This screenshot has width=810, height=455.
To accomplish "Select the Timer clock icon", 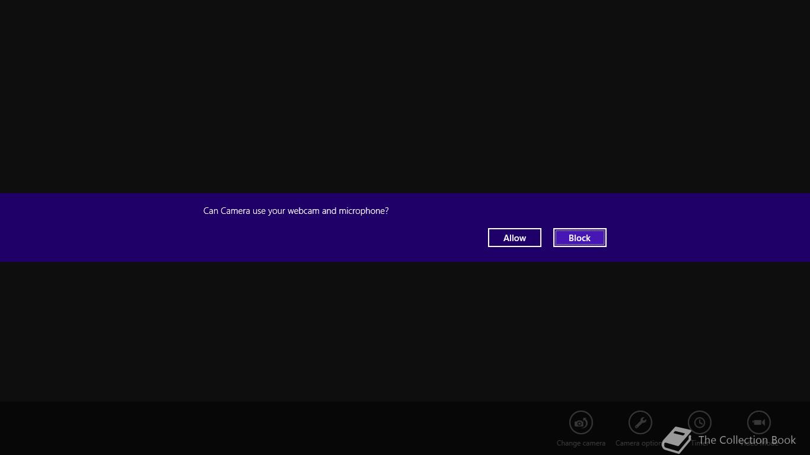I will coord(700,422).
